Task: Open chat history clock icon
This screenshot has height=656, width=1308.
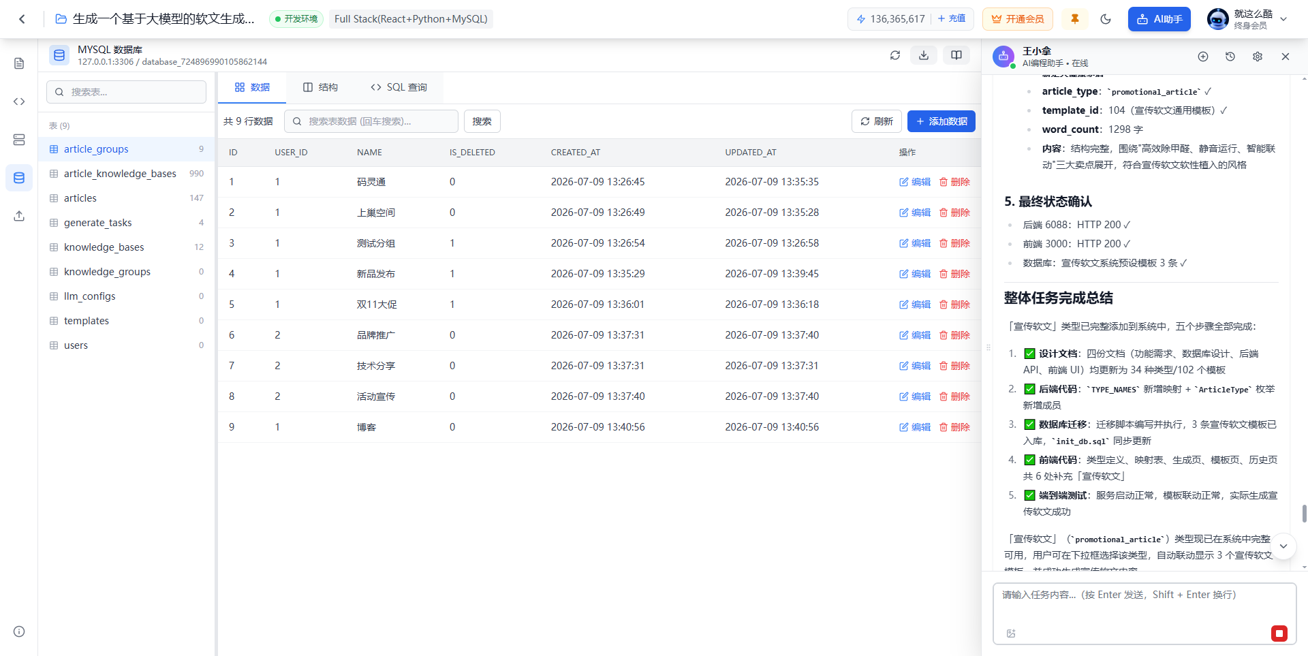Action: click(x=1230, y=57)
